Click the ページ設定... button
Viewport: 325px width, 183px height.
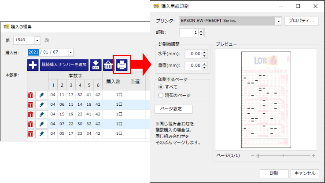(x=174, y=109)
